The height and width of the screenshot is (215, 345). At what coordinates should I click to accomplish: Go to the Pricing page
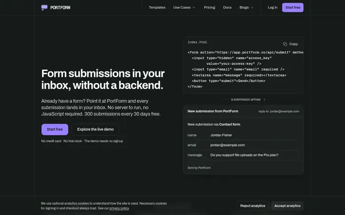209,8
